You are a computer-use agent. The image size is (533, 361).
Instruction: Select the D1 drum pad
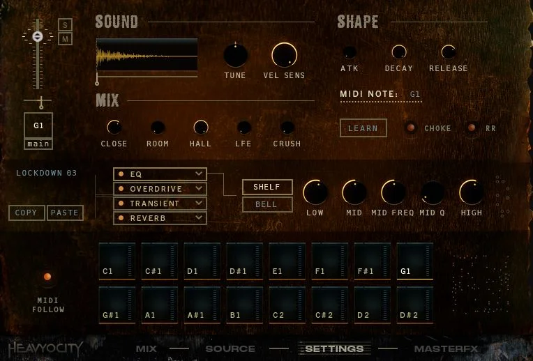coord(202,261)
